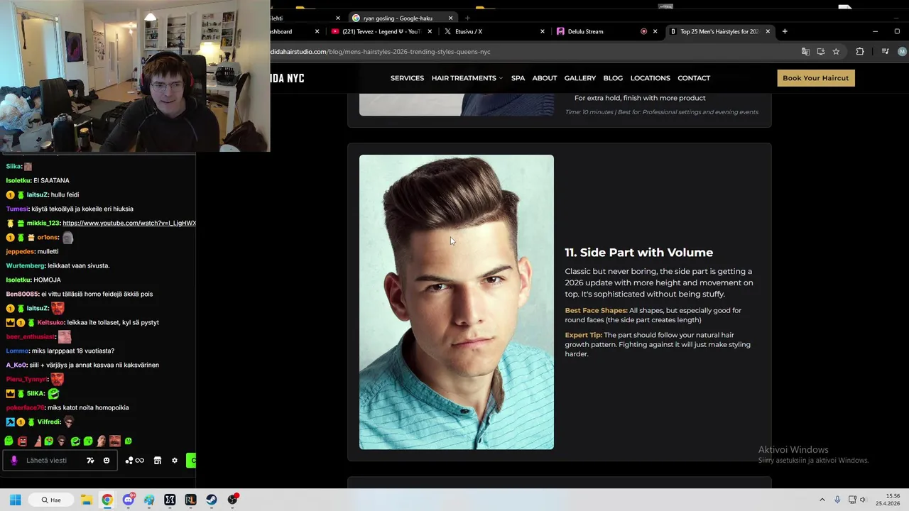Open the Services menu item
The image size is (909, 511).
point(407,78)
